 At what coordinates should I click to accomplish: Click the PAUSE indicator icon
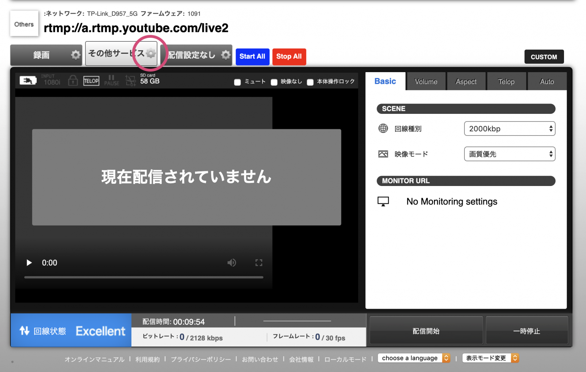pyautogui.click(x=111, y=81)
